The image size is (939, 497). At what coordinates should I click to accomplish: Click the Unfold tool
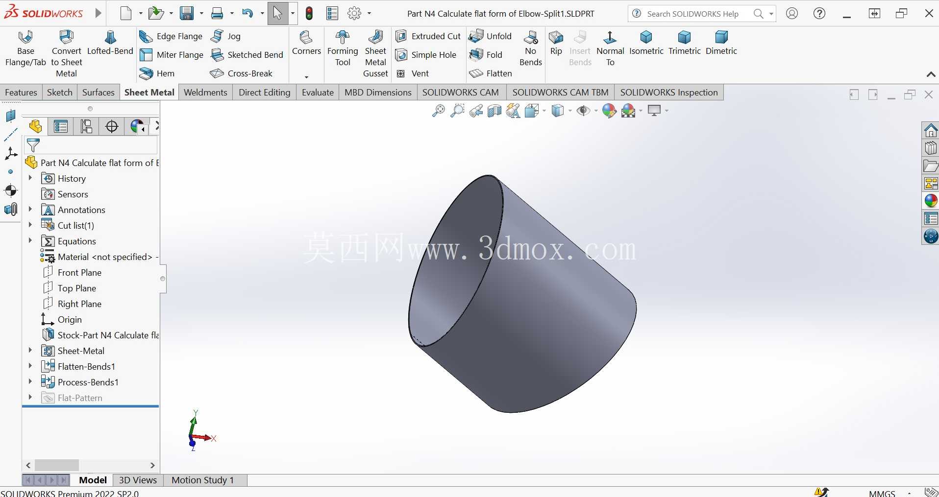(490, 36)
